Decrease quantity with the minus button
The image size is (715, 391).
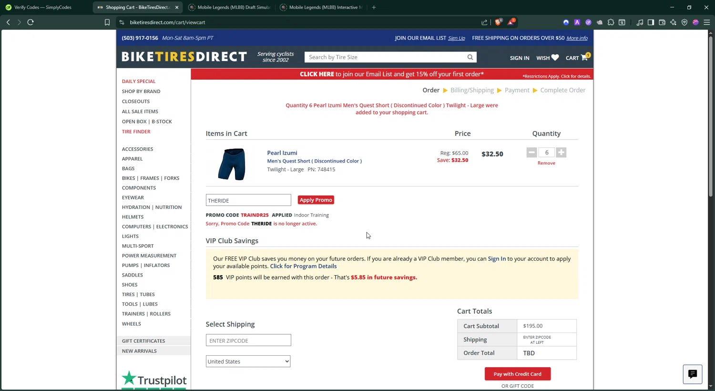531,153
